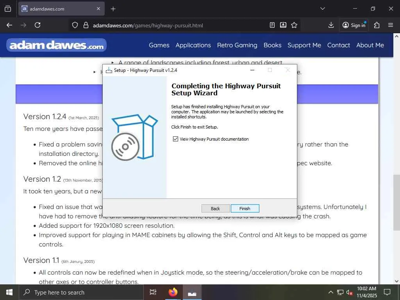This screenshot has height=300, width=400.
Task: Open the Games navigation menu
Action: pos(159,45)
